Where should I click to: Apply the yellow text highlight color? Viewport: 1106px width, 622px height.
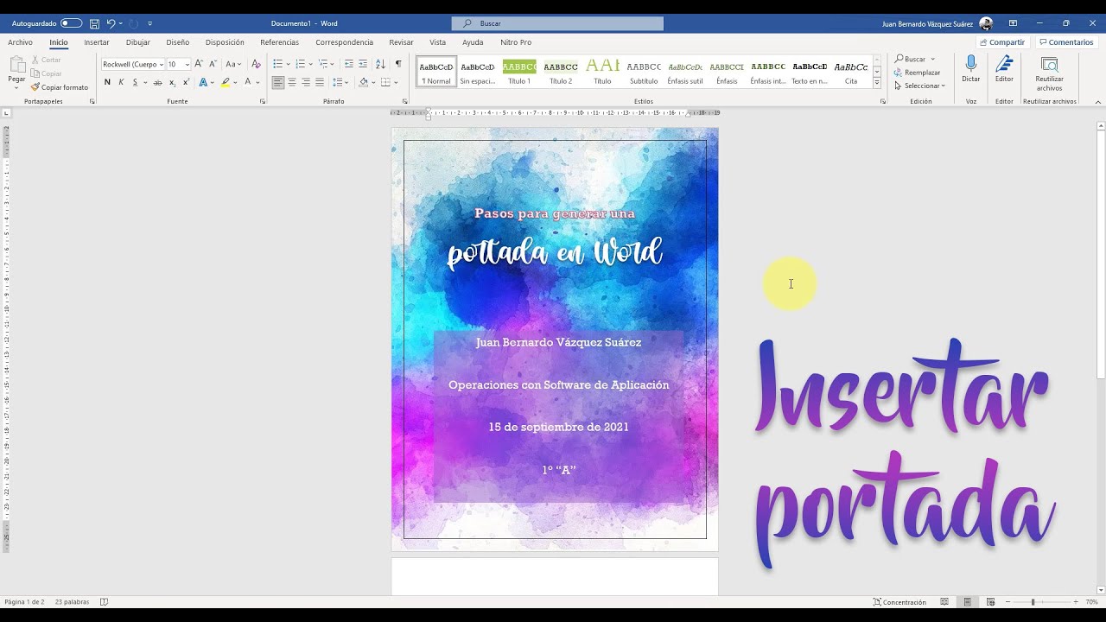click(226, 82)
